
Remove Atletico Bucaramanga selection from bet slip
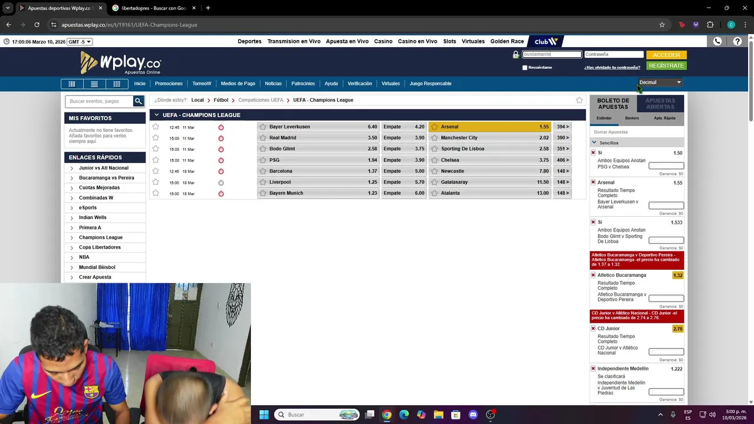[x=593, y=275]
